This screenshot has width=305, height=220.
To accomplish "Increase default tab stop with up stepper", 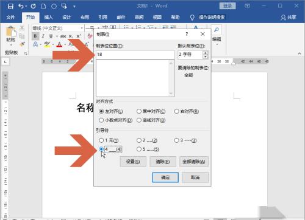I will 206,53.
